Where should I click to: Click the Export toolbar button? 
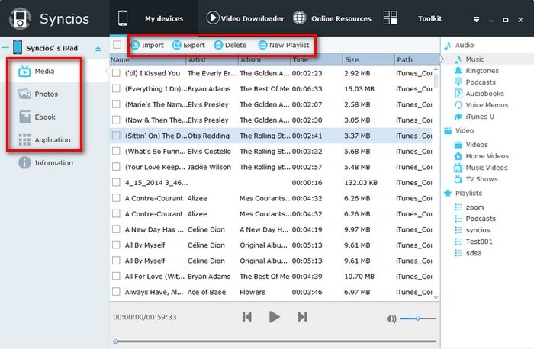[188, 45]
